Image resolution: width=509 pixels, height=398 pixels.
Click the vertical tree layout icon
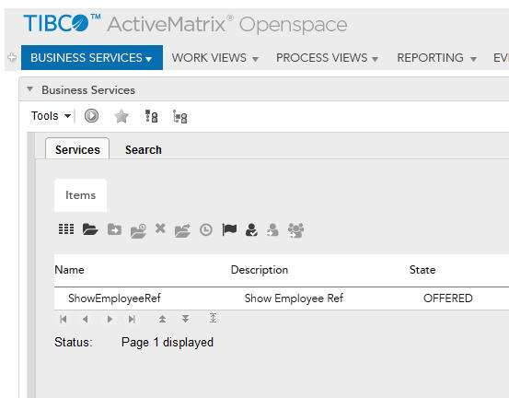pyautogui.click(x=151, y=116)
